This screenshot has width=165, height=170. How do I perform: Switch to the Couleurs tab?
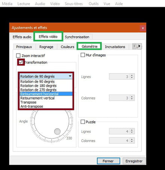tap(67, 47)
